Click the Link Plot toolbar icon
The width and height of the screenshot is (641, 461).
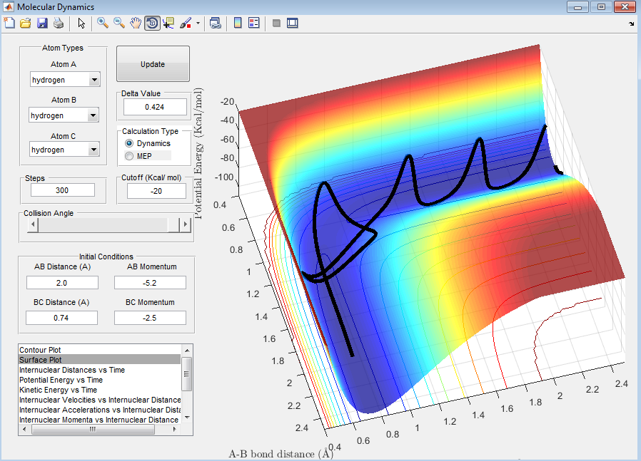tap(216, 24)
